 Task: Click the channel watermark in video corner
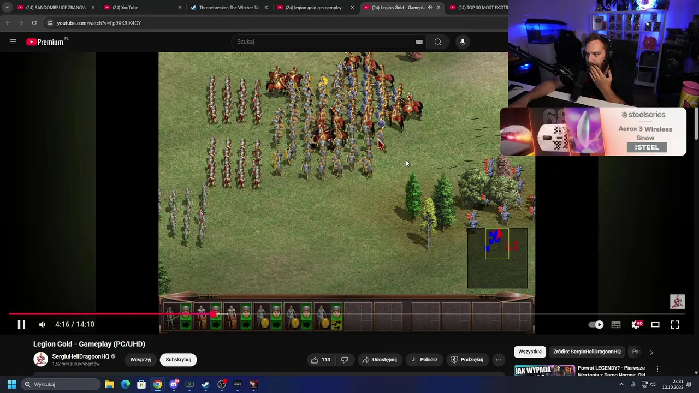tap(677, 302)
